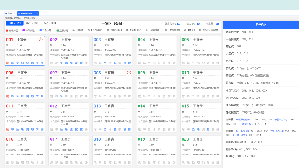Click the 测氧饱和度(3) row

point(261,142)
